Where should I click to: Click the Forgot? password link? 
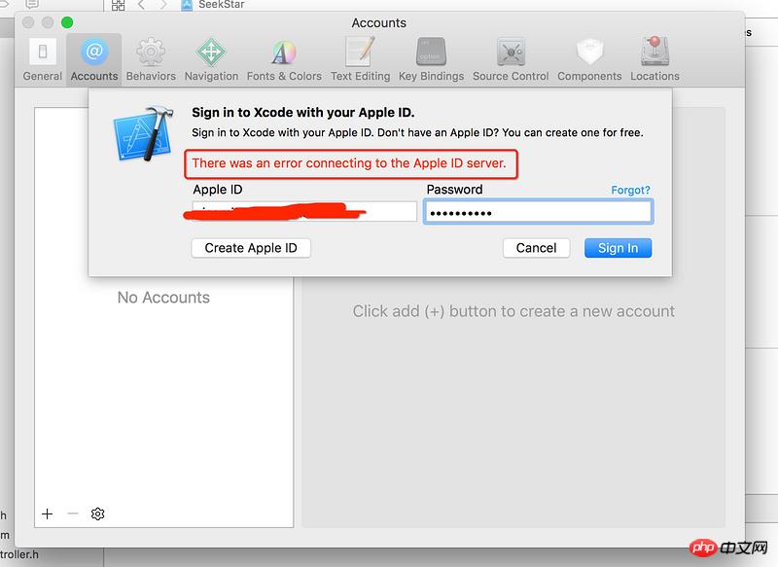click(x=630, y=190)
